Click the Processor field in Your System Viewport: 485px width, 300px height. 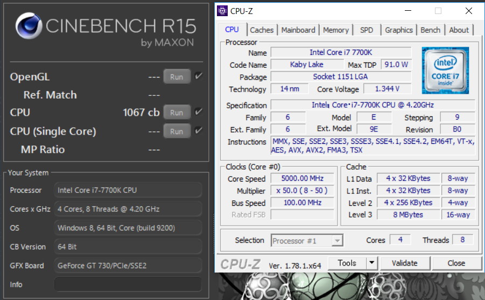coord(128,190)
